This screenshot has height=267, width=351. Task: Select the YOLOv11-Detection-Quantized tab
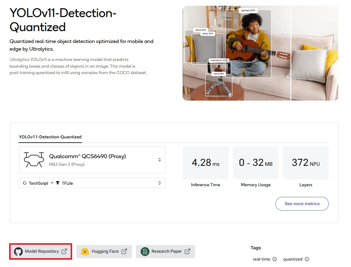50,137
